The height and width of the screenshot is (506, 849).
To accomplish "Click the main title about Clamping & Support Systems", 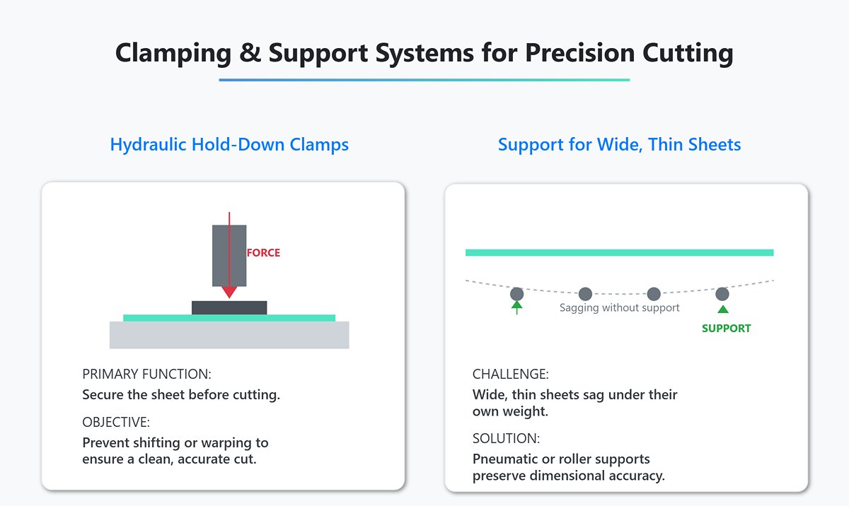I will (x=424, y=54).
